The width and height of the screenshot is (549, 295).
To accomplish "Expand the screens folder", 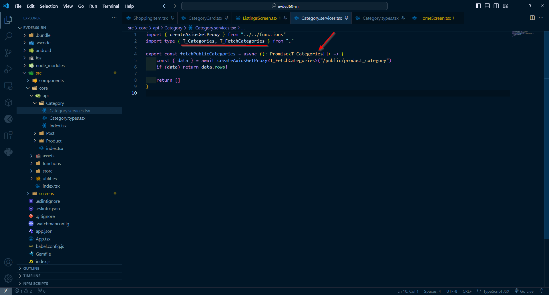I will [x=46, y=194].
